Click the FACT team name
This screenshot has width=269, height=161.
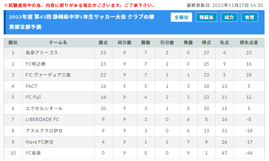(32, 86)
